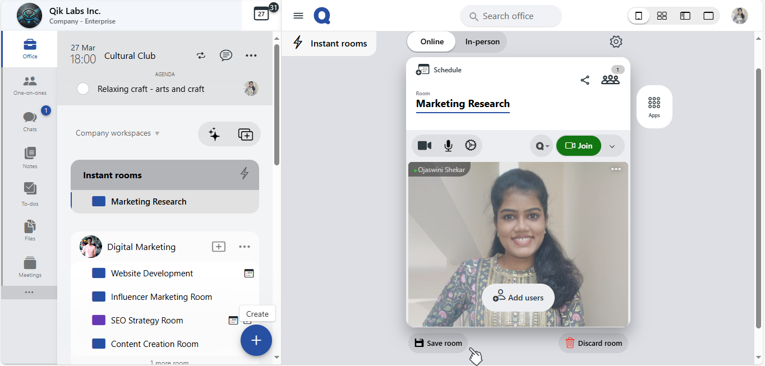Open the calendar icon in header
The height and width of the screenshot is (366, 765).
[x=261, y=15]
